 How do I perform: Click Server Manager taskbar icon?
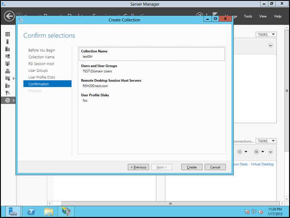[x=13, y=211]
